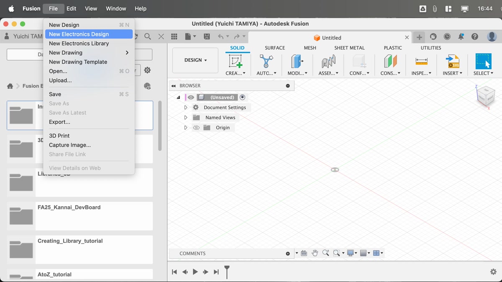Select the Pan hand tool
The width and height of the screenshot is (502, 282).
pyautogui.click(x=315, y=253)
